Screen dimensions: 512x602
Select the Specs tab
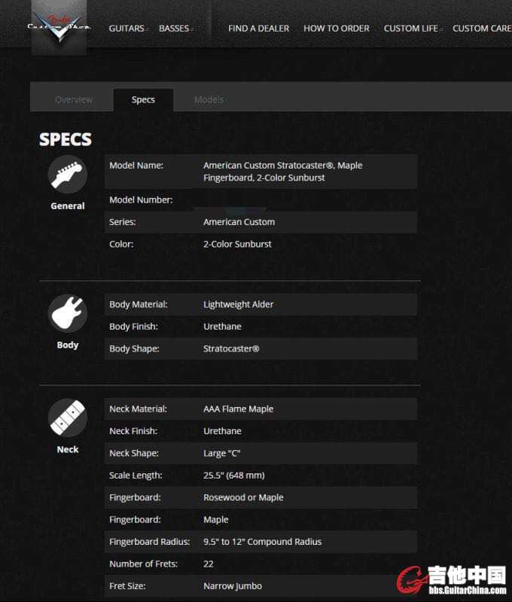(143, 99)
